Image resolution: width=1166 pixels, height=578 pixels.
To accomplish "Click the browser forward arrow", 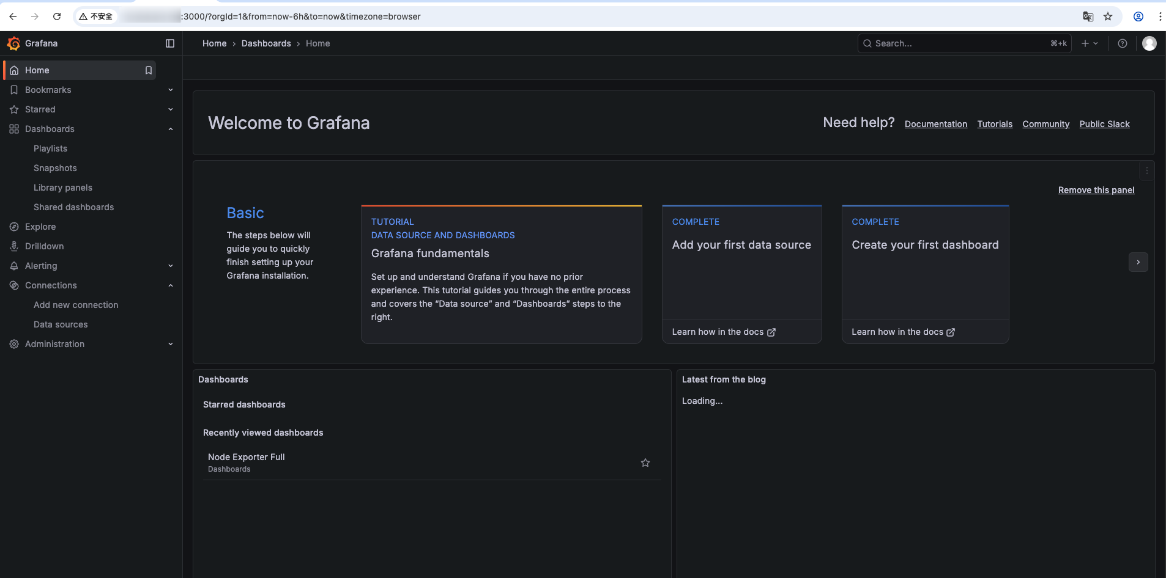I will 35,16.
